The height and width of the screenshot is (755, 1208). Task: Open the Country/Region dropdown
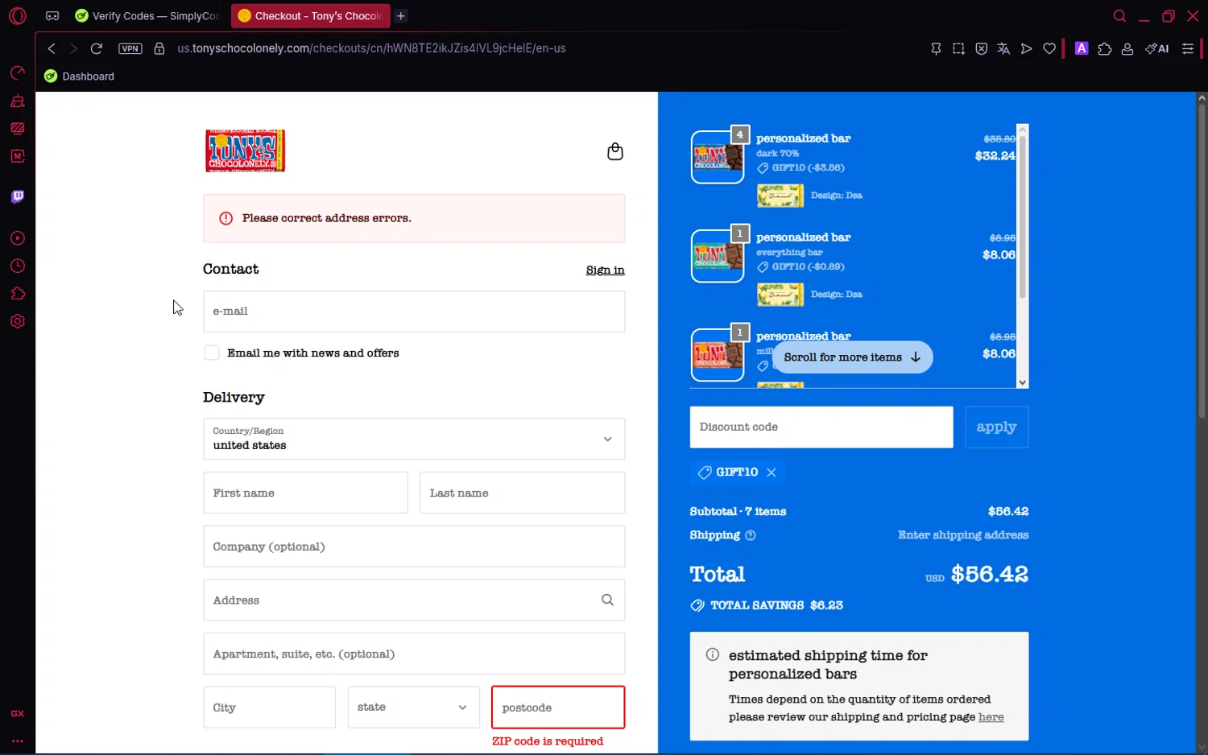[x=414, y=439]
